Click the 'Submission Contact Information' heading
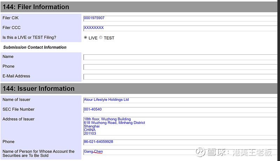 click(35, 47)
